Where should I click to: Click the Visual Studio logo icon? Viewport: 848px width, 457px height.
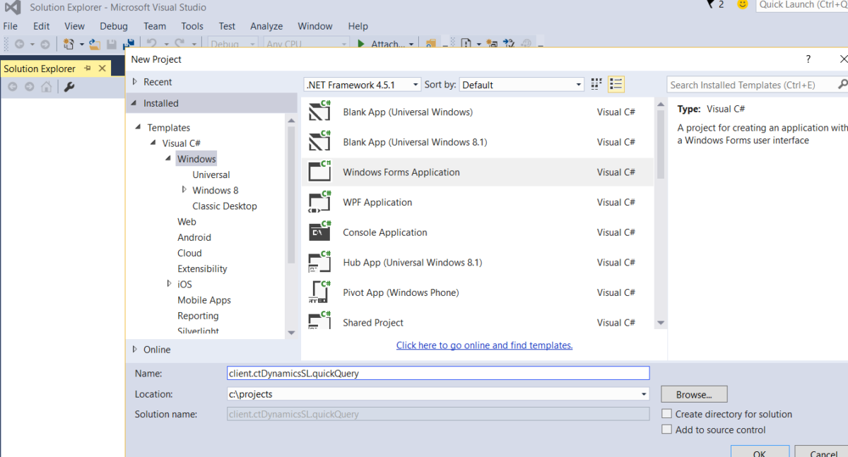click(x=13, y=7)
